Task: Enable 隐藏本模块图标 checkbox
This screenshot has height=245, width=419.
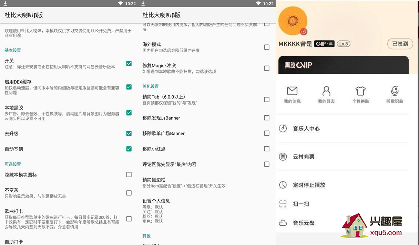Action: tap(129, 175)
